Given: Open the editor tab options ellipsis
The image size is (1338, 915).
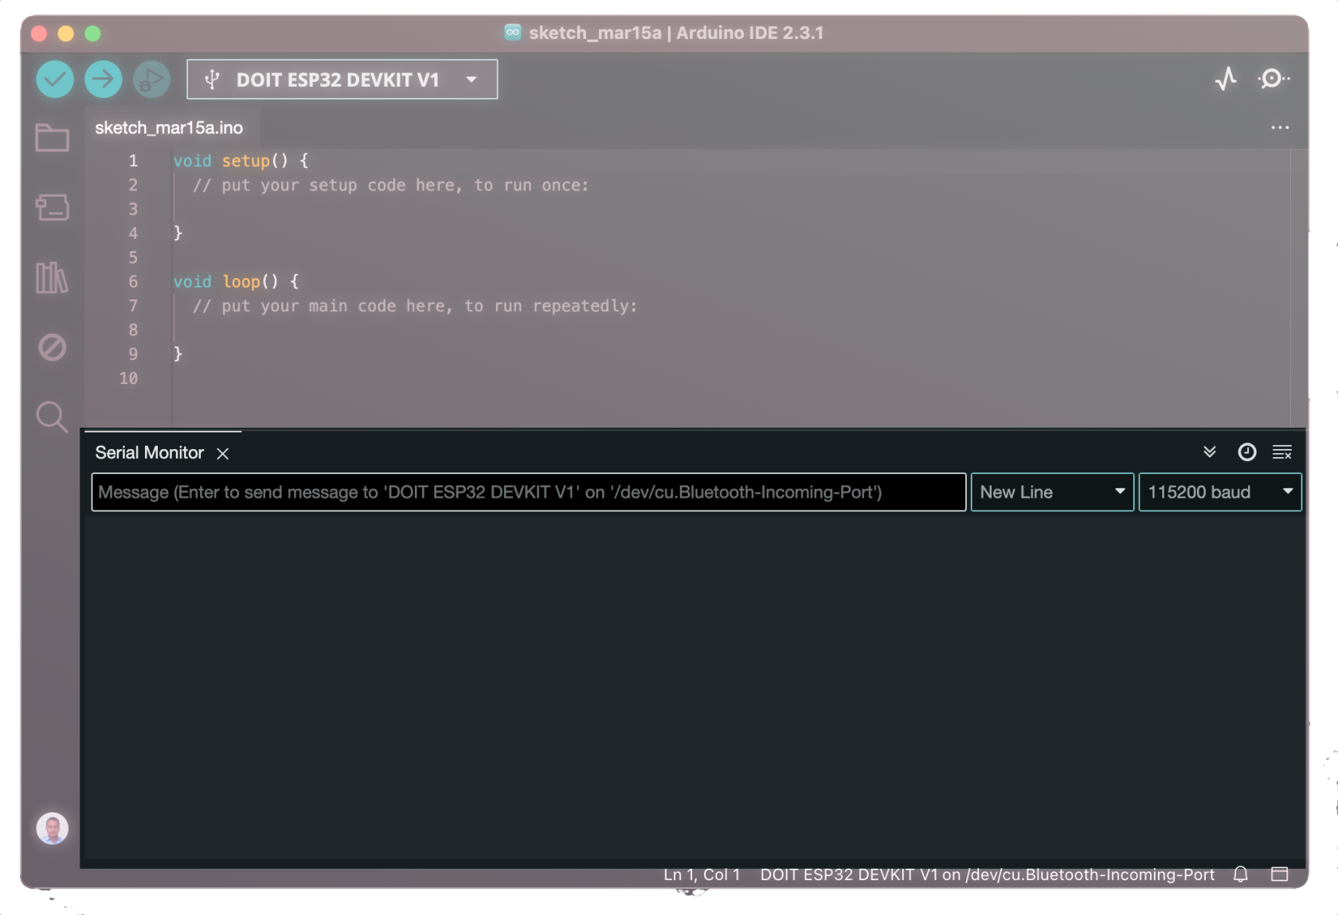Looking at the screenshot, I should pyautogui.click(x=1280, y=127).
